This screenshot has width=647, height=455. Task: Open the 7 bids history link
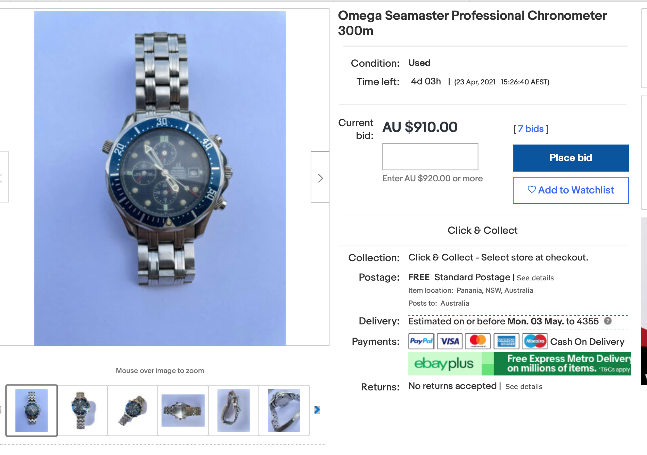(531, 129)
